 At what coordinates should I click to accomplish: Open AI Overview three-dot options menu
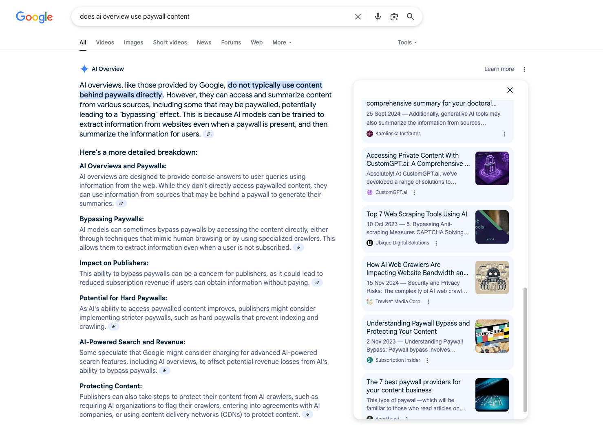pyautogui.click(x=524, y=69)
